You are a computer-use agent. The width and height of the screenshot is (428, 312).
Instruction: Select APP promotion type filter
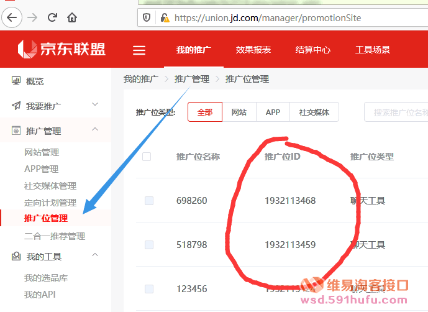click(273, 112)
